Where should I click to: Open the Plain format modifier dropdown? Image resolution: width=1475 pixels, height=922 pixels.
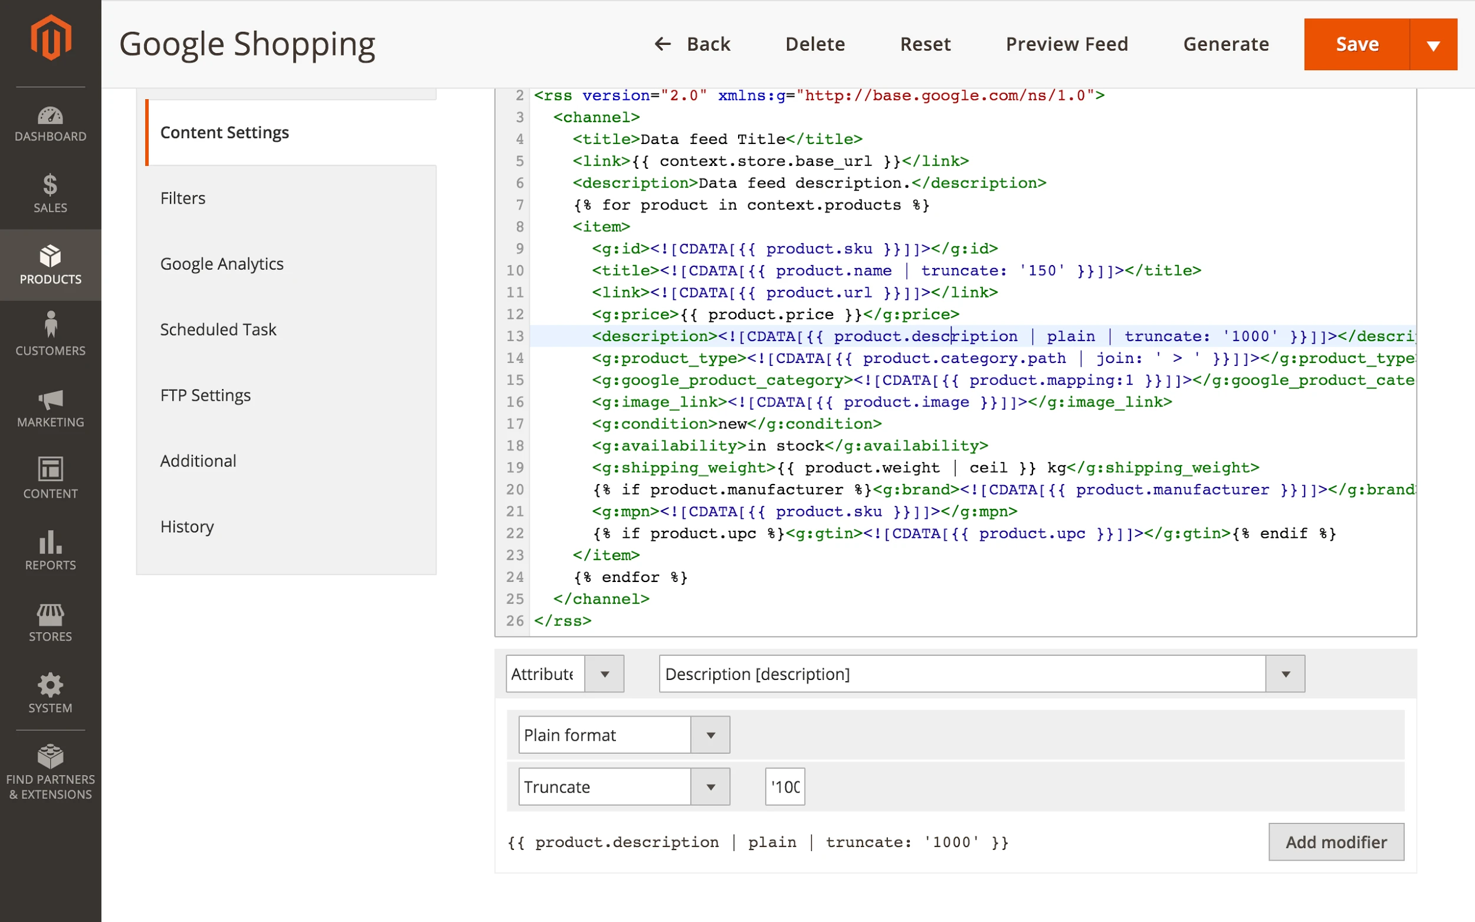pyautogui.click(x=709, y=735)
